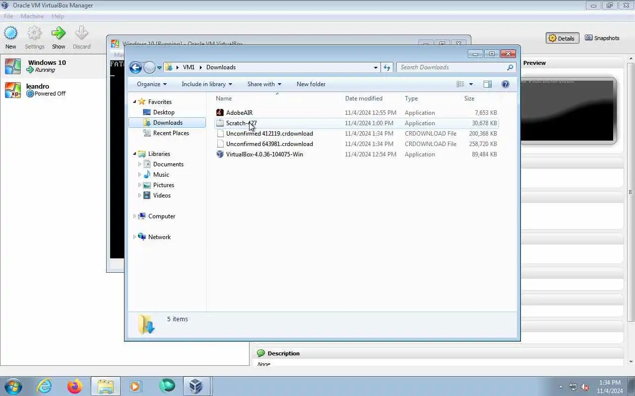Select Desktop under Favorites

[164, 112]
